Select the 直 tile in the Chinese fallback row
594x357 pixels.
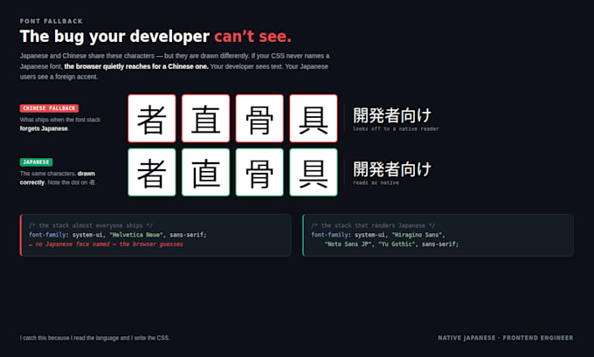205,119
